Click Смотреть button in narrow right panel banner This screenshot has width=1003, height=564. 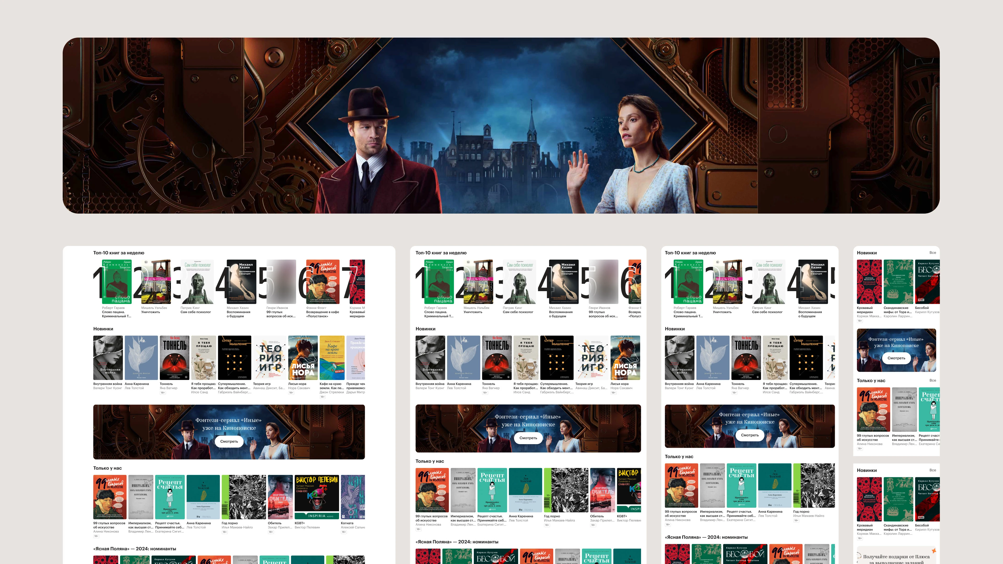click(896, 358)
